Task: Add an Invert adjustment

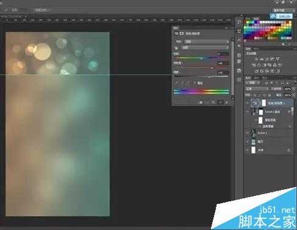Action: click(x=256, y=71)
